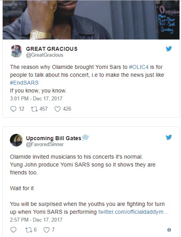181x237 pixels.
Task: Like the @FavoredSinner tweet with 7 likes
Action: click(x=47, y=230)
